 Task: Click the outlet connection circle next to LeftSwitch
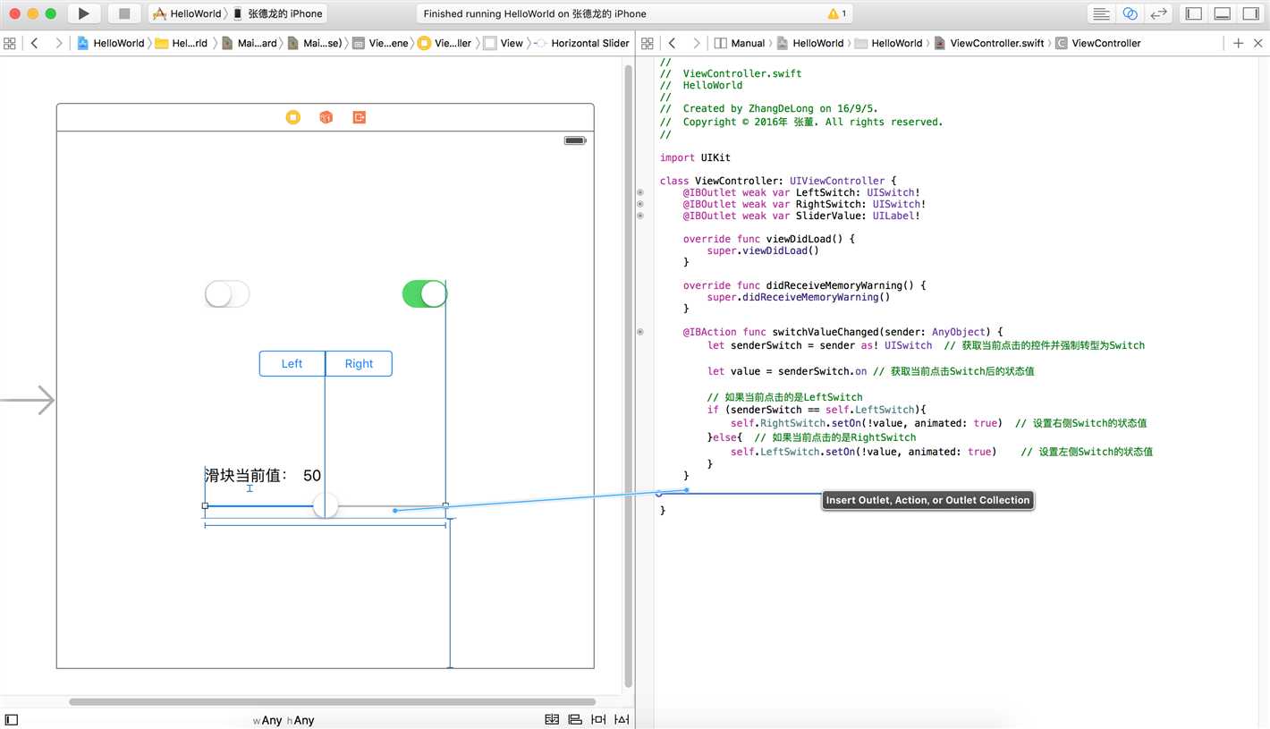[639, 192]
